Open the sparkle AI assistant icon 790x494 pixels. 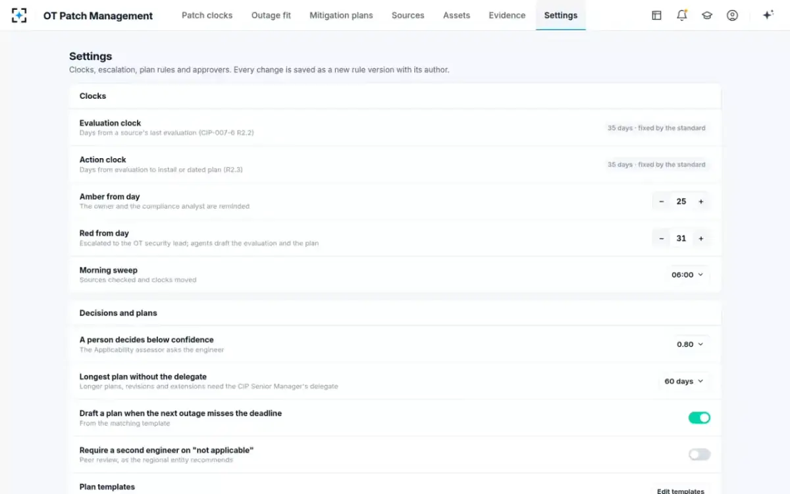(768, 15)
